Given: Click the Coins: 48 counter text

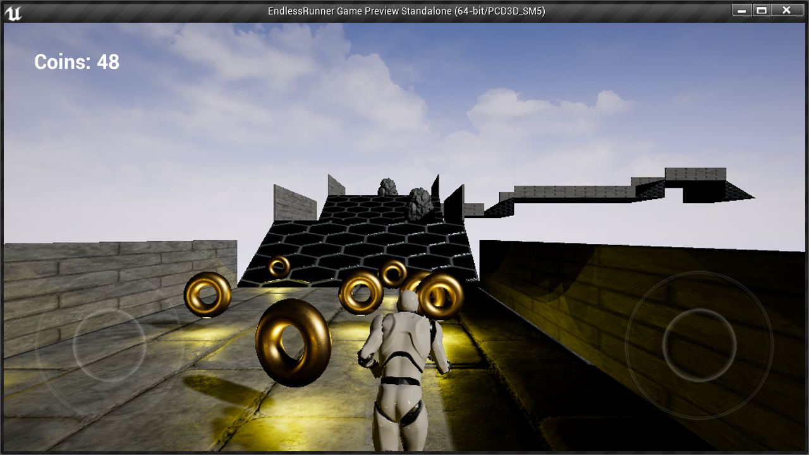Looking at the screenshot, I should pyautogui.click(x=76, y=62).
